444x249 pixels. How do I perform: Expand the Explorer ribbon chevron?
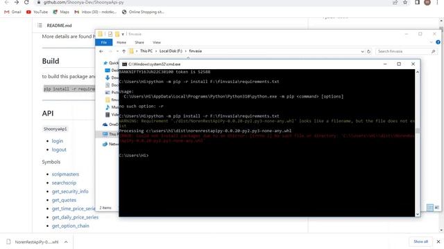click(432, 42)
